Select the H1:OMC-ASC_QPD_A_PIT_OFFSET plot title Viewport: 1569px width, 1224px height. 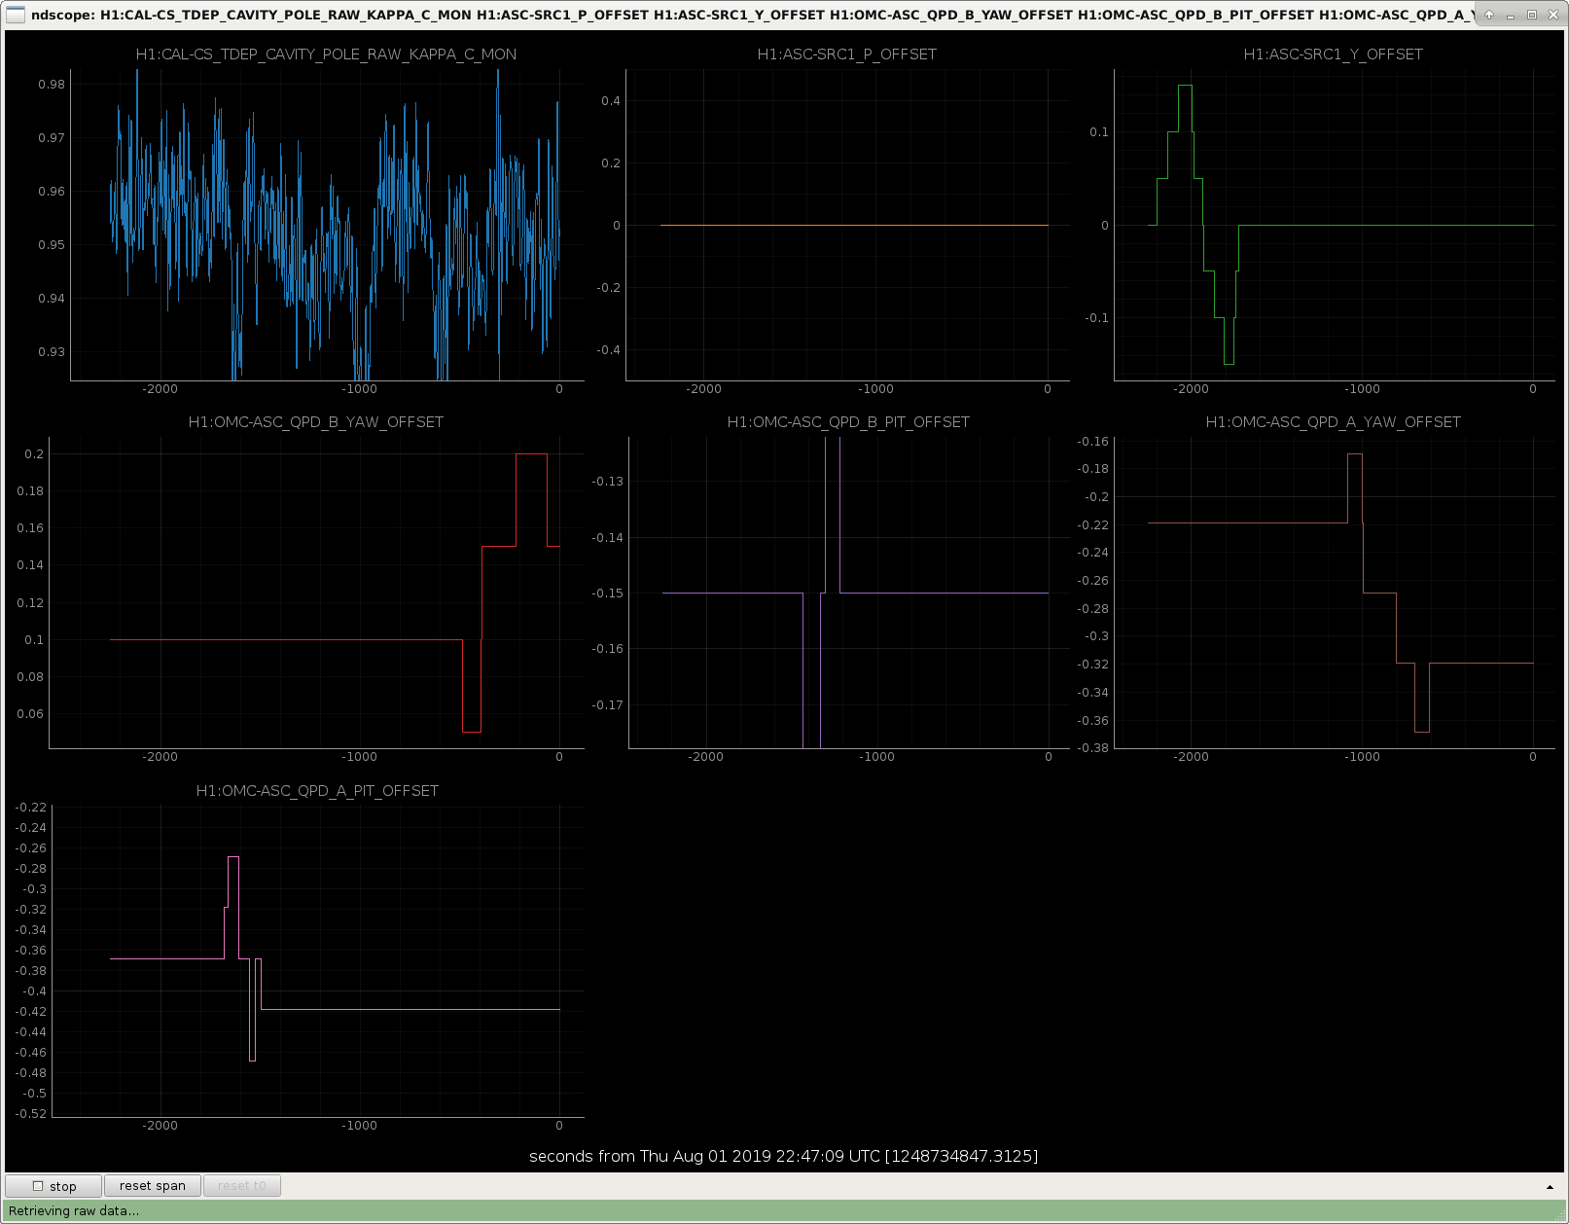point(317,791)
